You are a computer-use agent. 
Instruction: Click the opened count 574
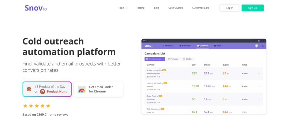click(206, 112)
